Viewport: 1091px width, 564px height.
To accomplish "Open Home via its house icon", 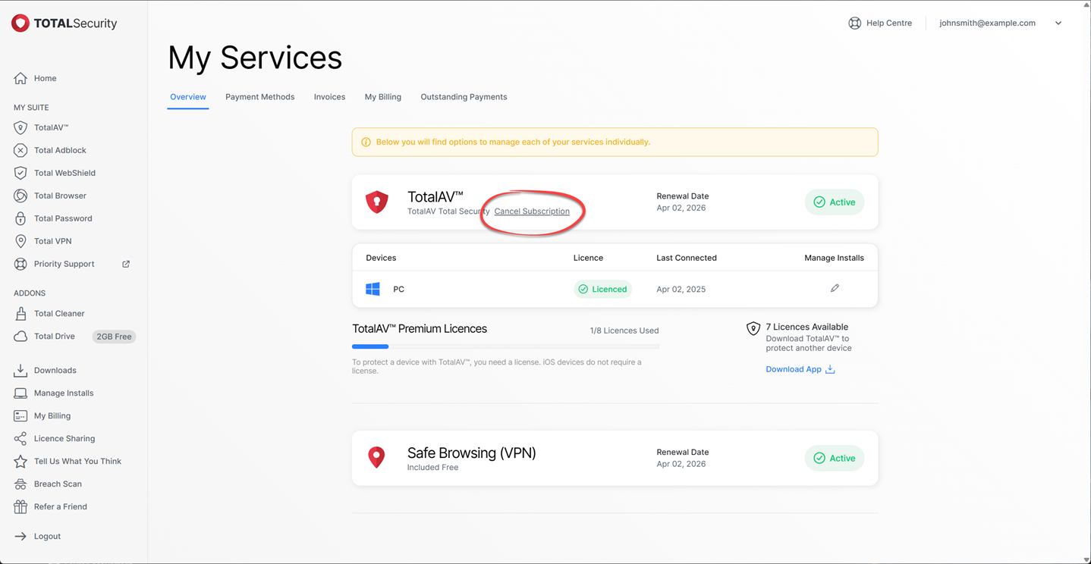I will coord(20,78).
